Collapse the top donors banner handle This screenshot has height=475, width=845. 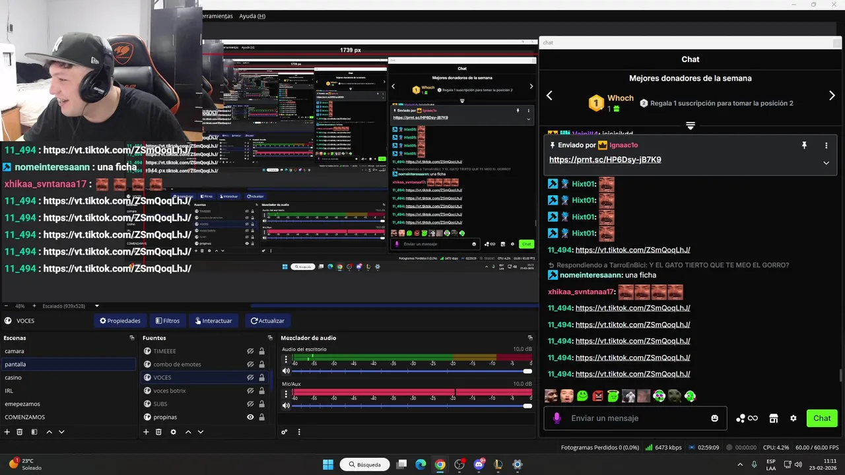(691, 125)
